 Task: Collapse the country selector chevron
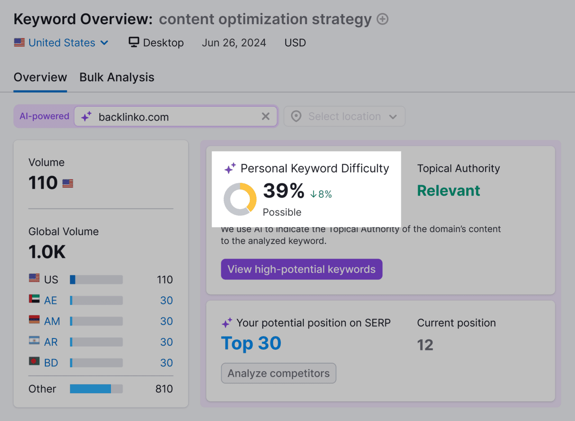click(105, 43)
